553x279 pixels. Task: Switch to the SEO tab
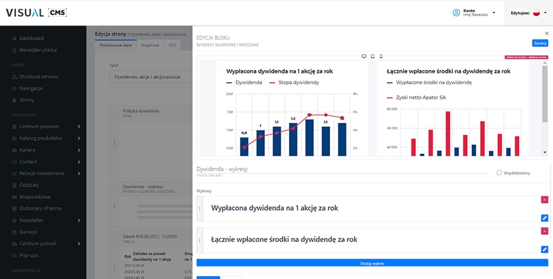click(172, 46)
